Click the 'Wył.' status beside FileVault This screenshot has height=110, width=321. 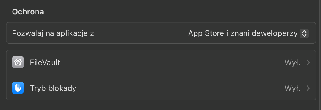click(x=293, y=62)
